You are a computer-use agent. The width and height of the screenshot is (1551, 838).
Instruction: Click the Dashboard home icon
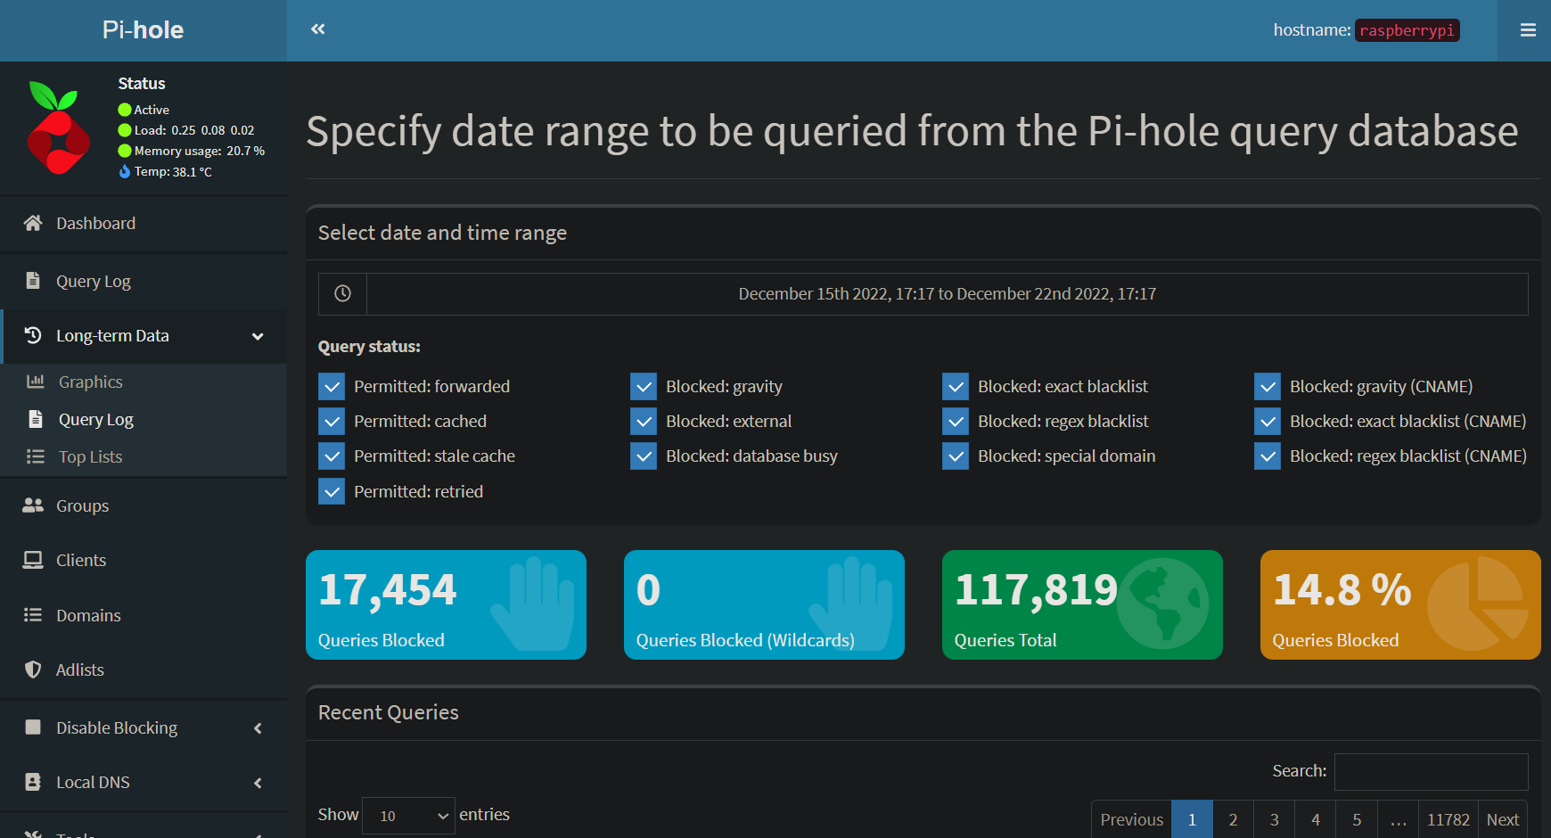[x=33, y=223]
